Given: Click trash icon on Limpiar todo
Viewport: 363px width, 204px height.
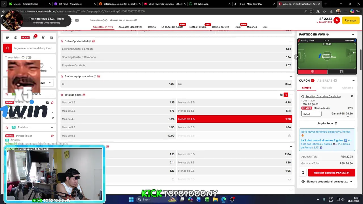Looking at the screenshot, I should click(x=336, y=124).
